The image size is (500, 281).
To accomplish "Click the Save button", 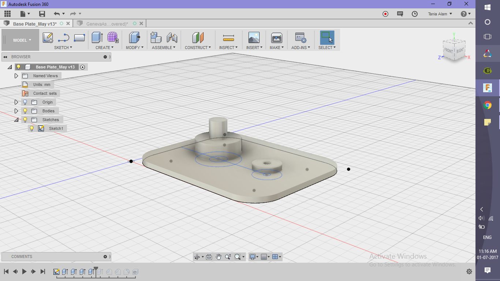I will pyautogui.click(x=42, y=14).
